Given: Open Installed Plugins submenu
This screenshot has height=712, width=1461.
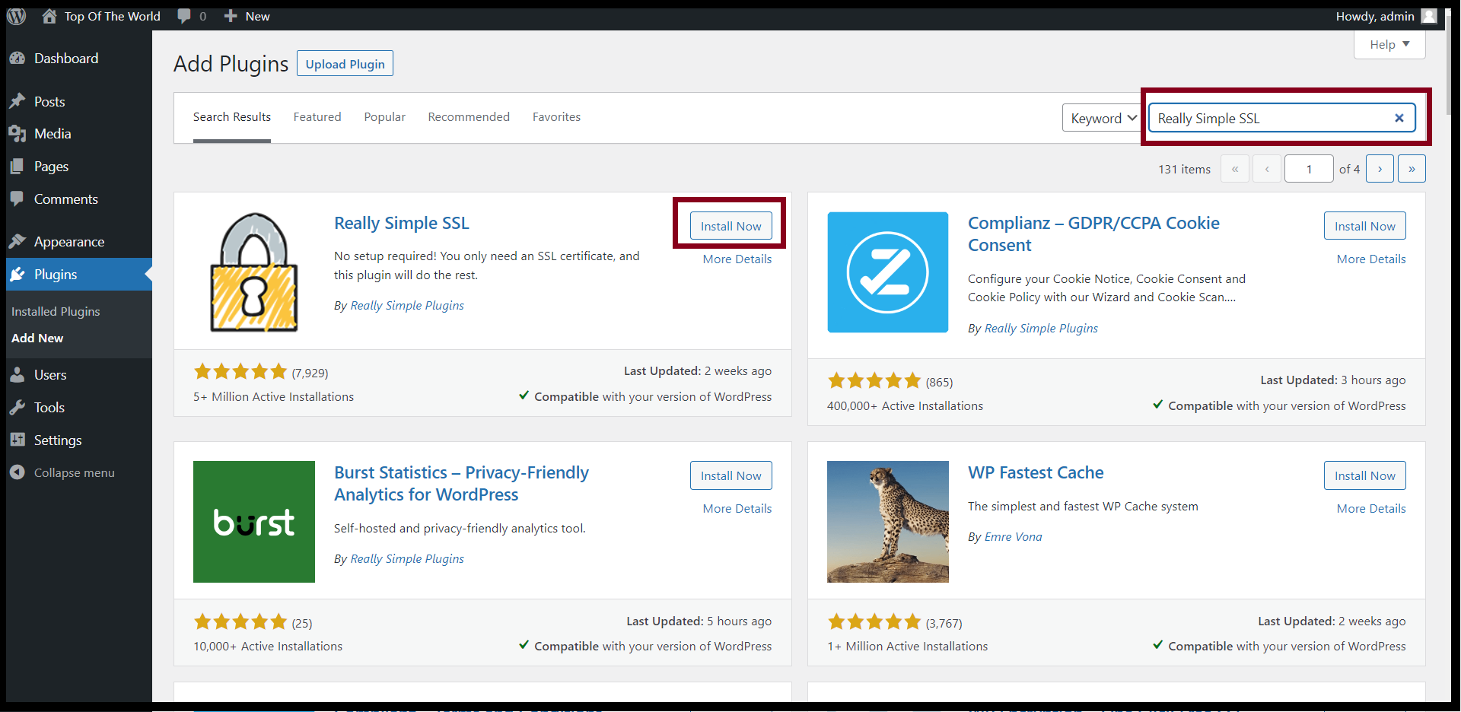Looking at the screenshot, I should point(56,312).
